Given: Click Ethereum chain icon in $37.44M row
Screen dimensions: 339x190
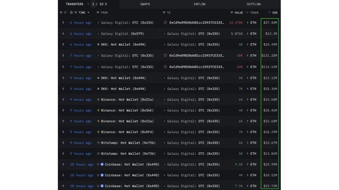Looking at the screenshot, I should (63, 23).
